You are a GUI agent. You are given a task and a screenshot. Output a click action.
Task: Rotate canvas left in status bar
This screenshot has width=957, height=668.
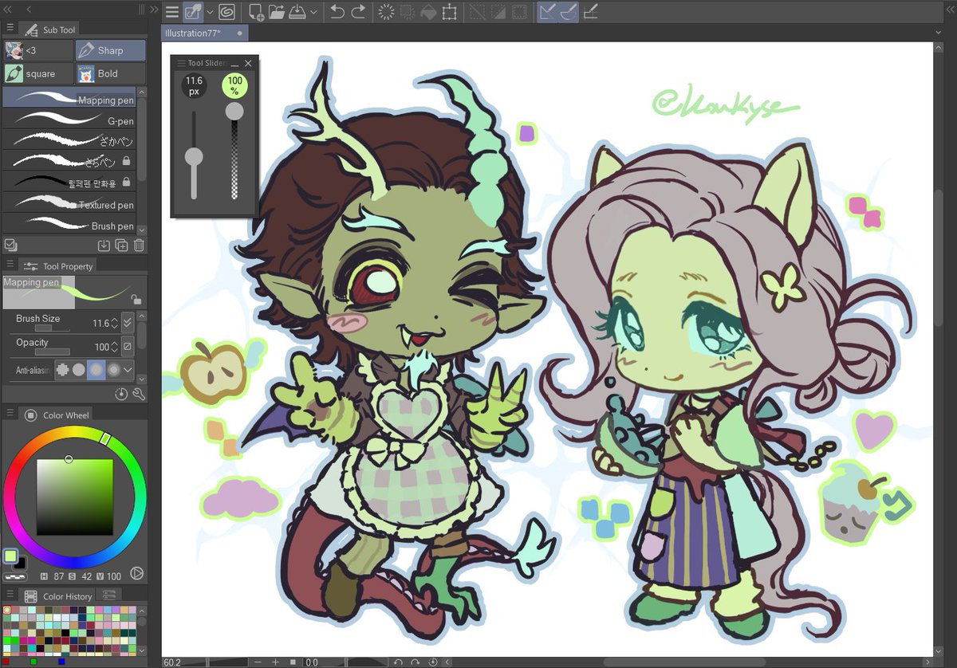[398, 662]
